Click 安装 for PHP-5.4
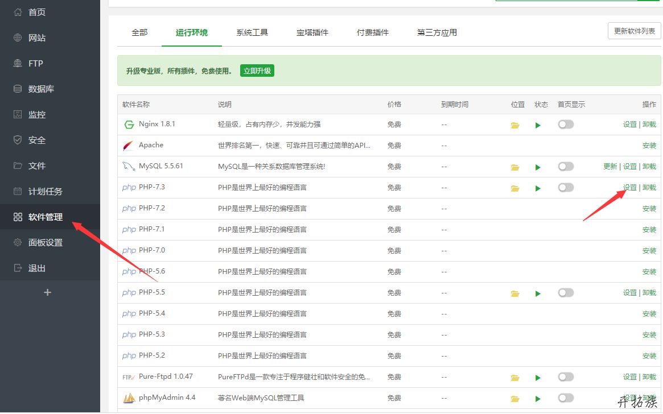 pyautogui.click(x=649, y=314)
